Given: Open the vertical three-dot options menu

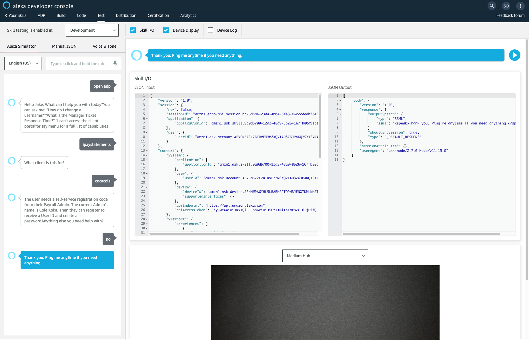Looking at the screenshot, I should [x=520, y=6].
